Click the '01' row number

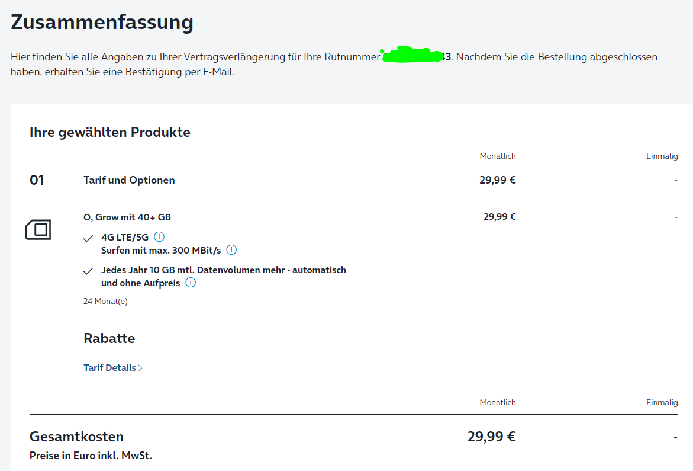click(x=37, y=180)
